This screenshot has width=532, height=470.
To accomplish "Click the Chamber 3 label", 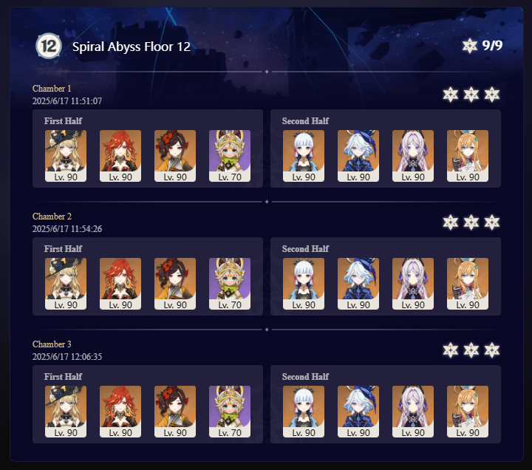I will (52, 344).
